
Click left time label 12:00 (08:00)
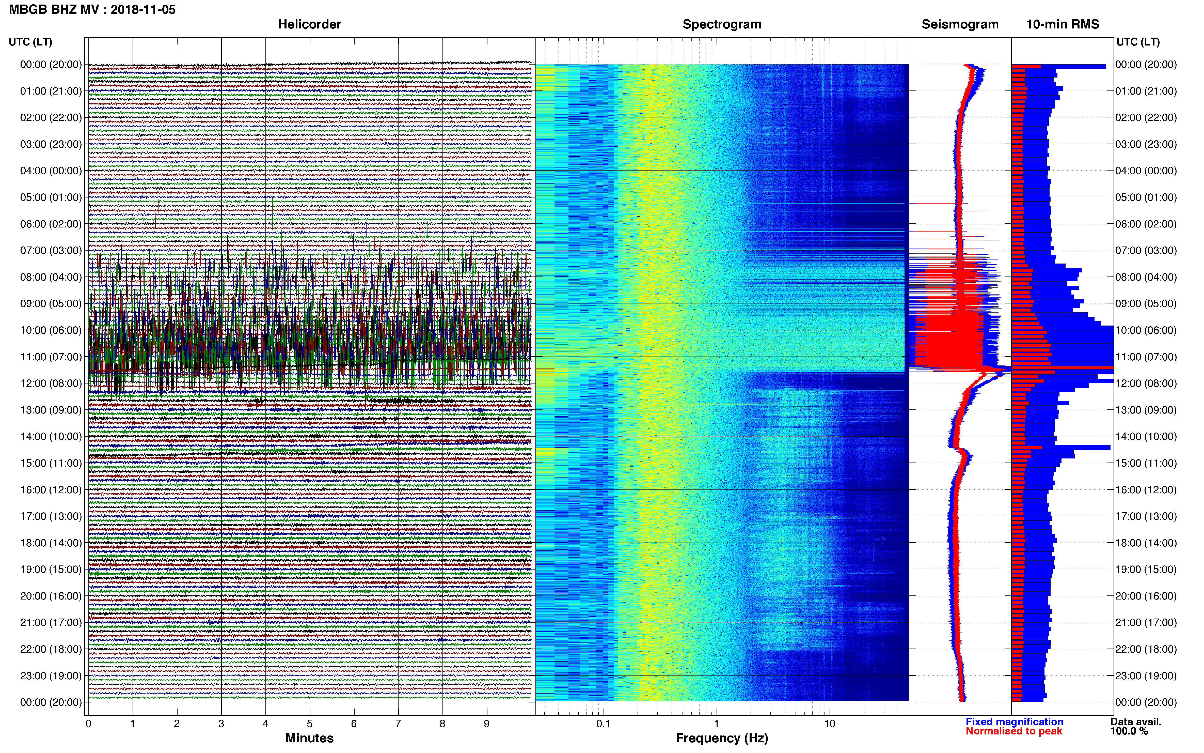[x=51, y=383]
